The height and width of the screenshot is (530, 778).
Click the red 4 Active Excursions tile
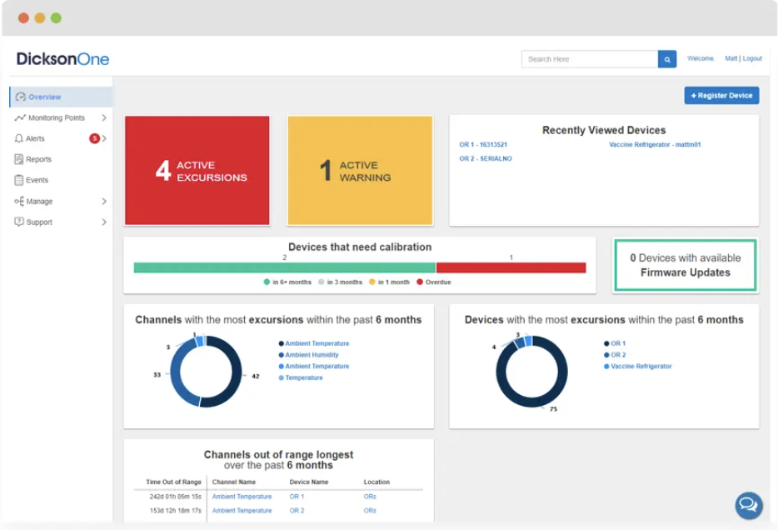pyautogui.click(x=197, y=171)
